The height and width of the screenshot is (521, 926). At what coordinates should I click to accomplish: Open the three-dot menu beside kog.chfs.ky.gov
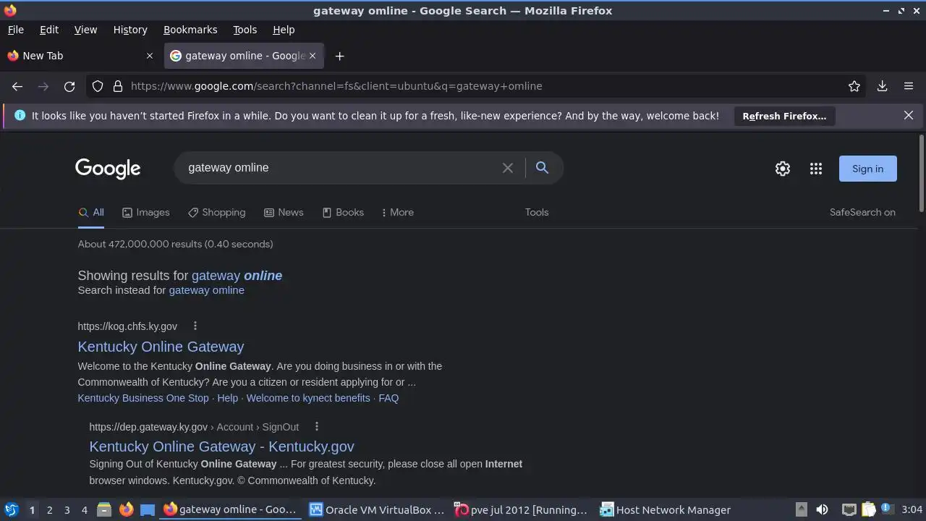click(195, 326)
